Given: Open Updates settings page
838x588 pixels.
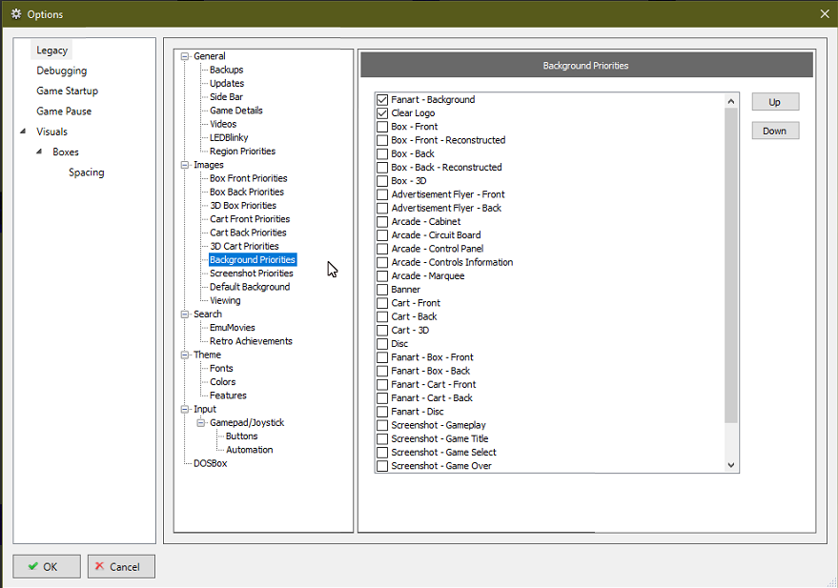Looking at the screenshot, I should 227,83.
